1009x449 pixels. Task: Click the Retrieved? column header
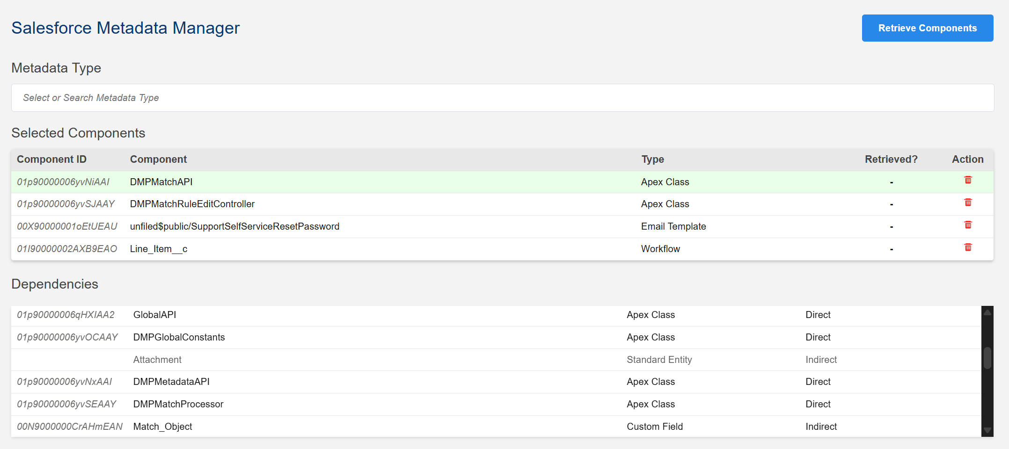tap(891, 159)
